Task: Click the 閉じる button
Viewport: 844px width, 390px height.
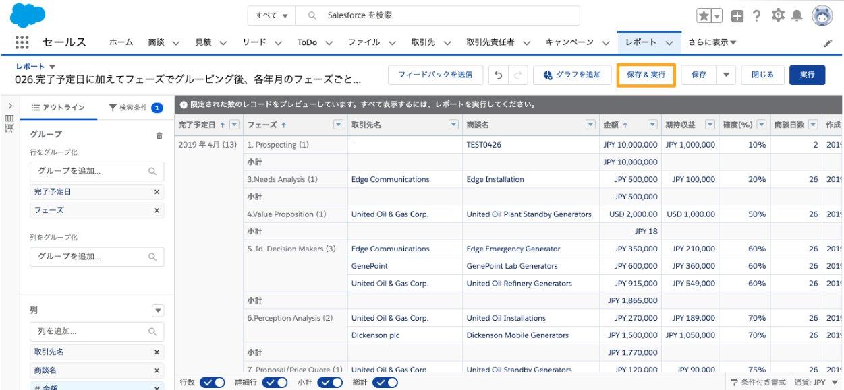Action: [762, 75]
